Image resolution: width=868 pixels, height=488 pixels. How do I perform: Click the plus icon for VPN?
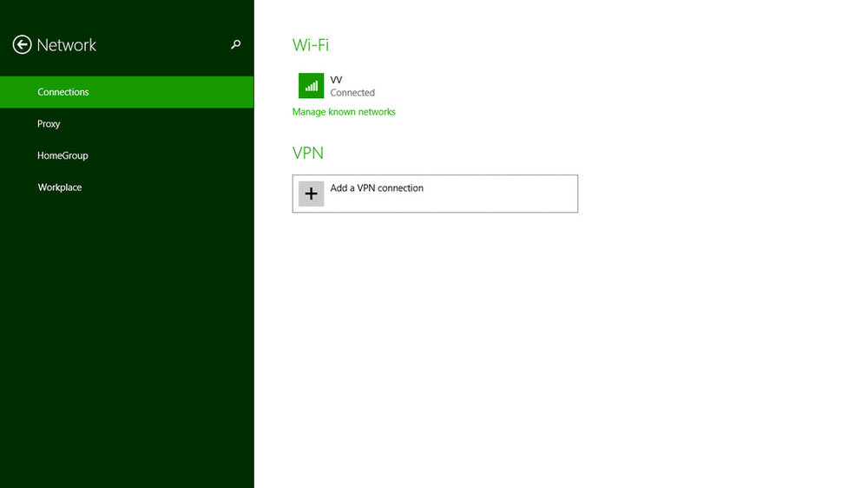pyautogui.click(x=311, y=194)
